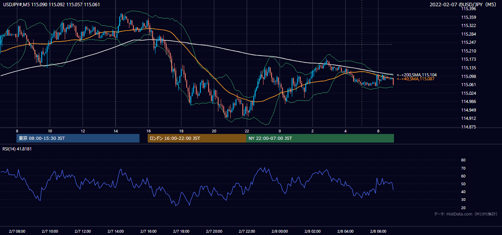502x235 pixels.
Task: Click the RSI(14) 41.8181 indicator label
Action: (x=17, y=149)
